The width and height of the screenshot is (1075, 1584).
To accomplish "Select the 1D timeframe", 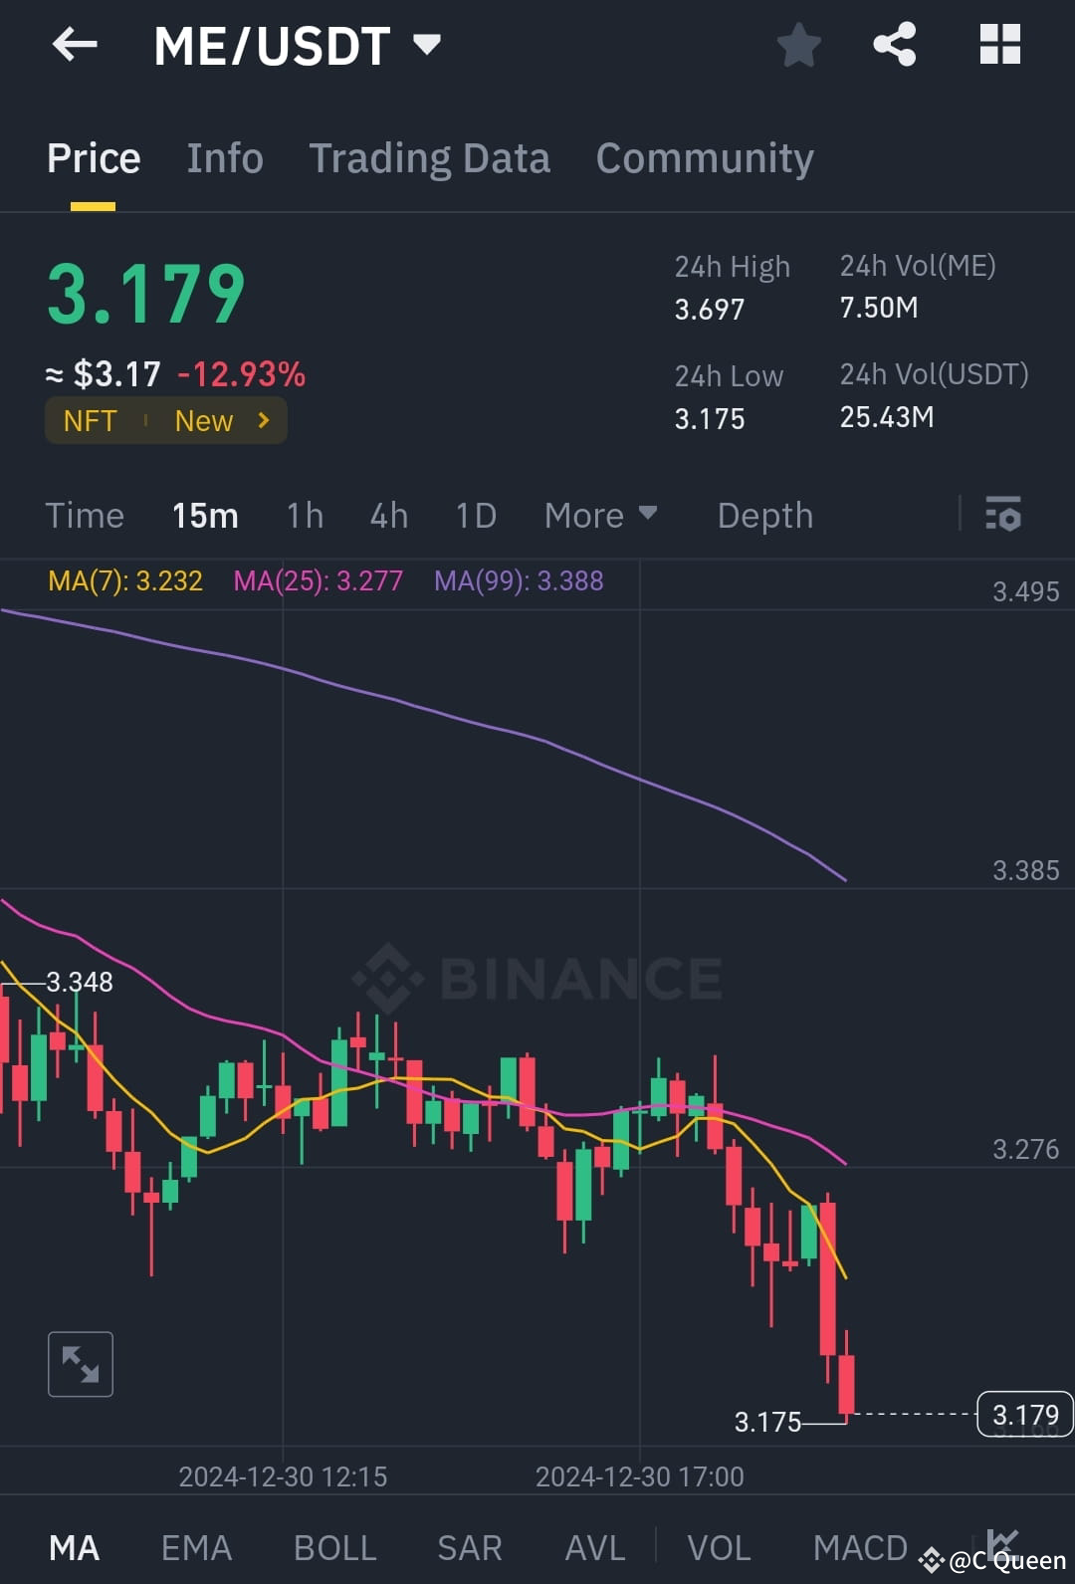I will coord(475,515).
